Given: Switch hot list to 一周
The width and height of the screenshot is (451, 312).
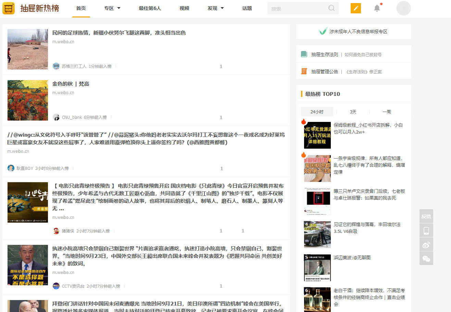Looking at the screenshot, I should point(387,112).
